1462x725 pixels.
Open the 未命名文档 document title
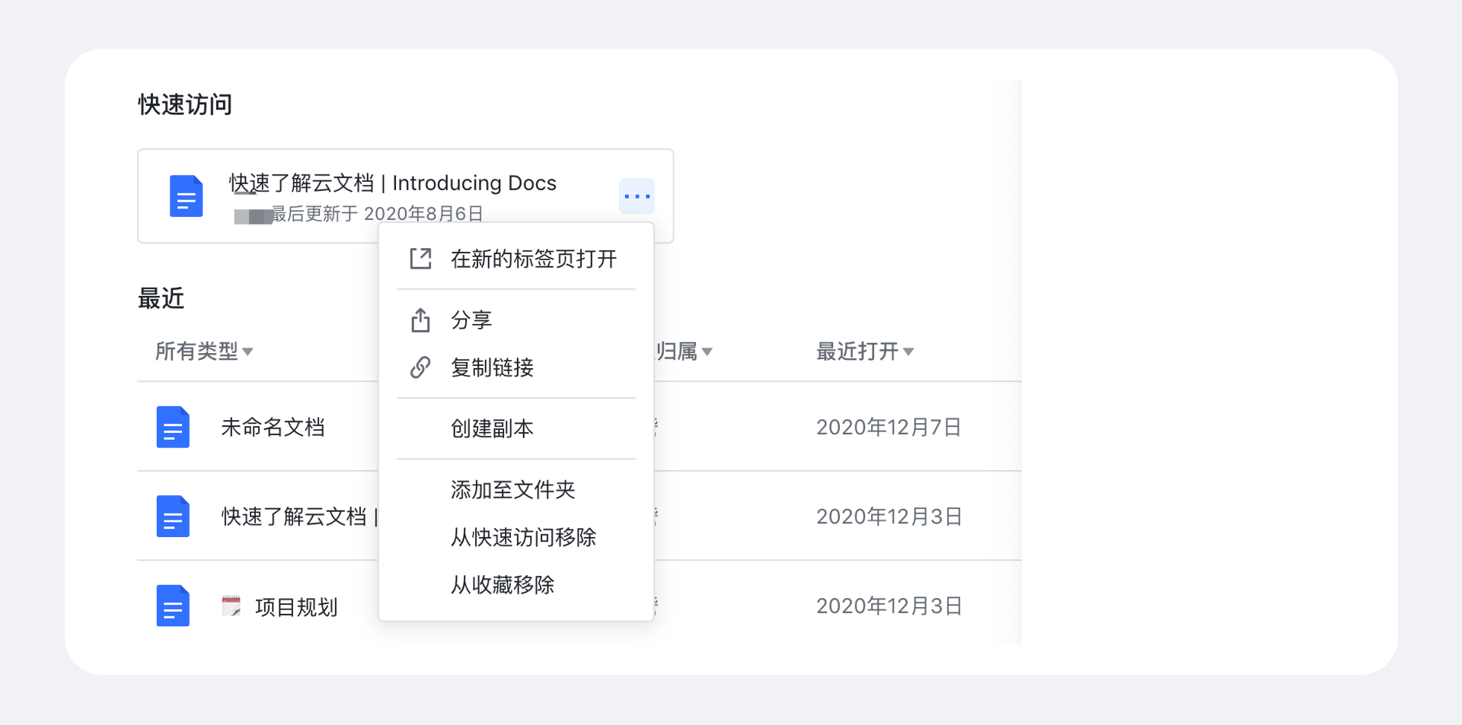[273, 427]
